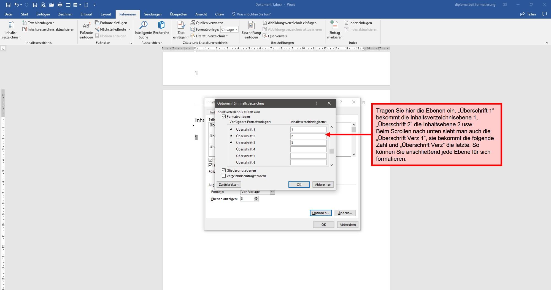Screen dimensions: 551x290
Task: Open the table icon dropdown arrow
Action: [80, 5]
